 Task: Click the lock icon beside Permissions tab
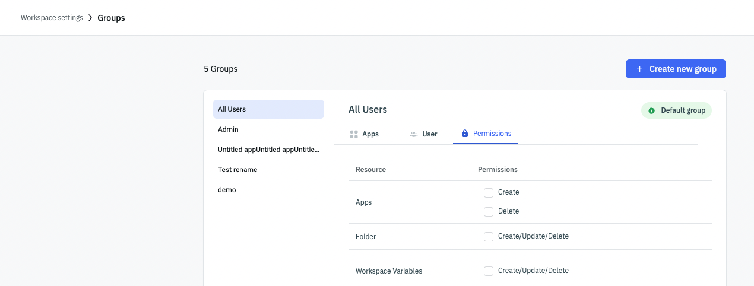point(465,134)
